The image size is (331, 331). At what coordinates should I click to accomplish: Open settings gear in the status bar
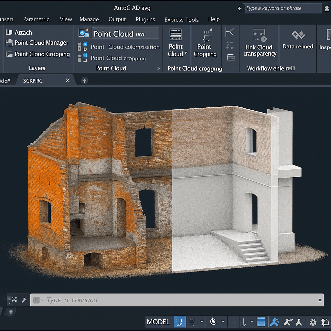313,322
